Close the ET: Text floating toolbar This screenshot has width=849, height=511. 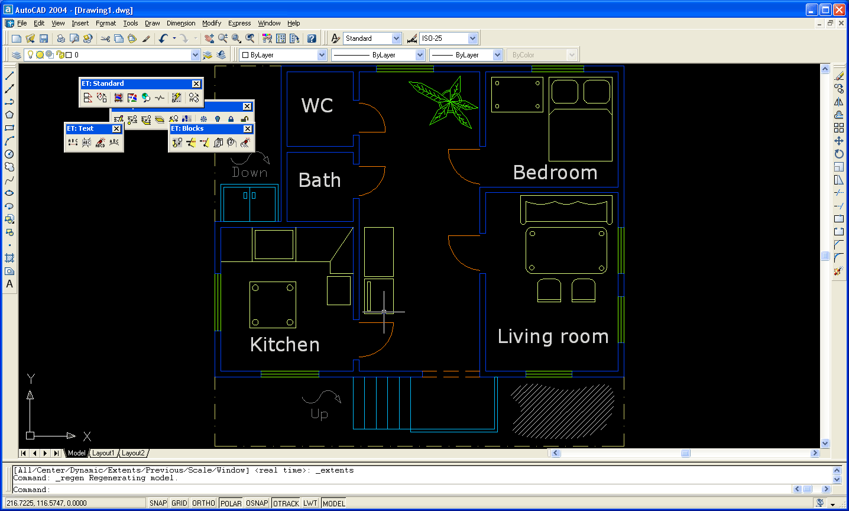116,129
